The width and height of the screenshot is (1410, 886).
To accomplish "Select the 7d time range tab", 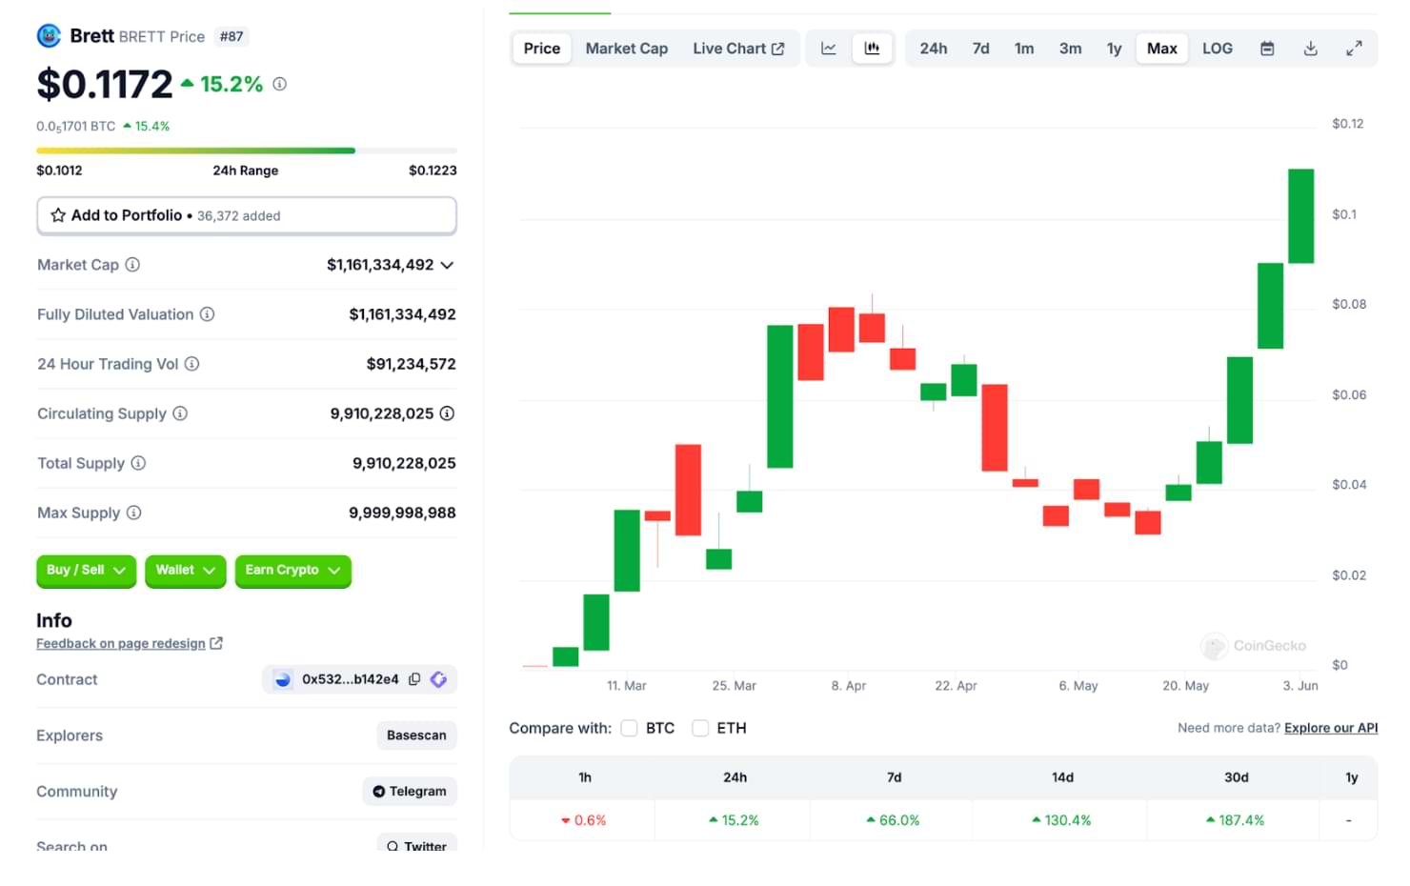I will [x=980, y=49].
